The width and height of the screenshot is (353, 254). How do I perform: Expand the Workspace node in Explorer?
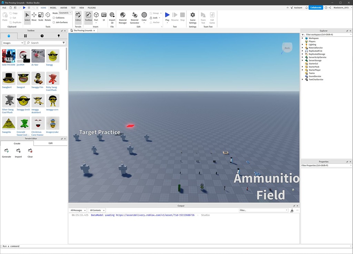pyautogui.click(x=303, y=38)
